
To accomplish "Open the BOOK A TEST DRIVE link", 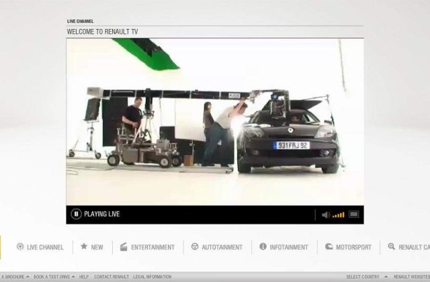I will point(52,277).
